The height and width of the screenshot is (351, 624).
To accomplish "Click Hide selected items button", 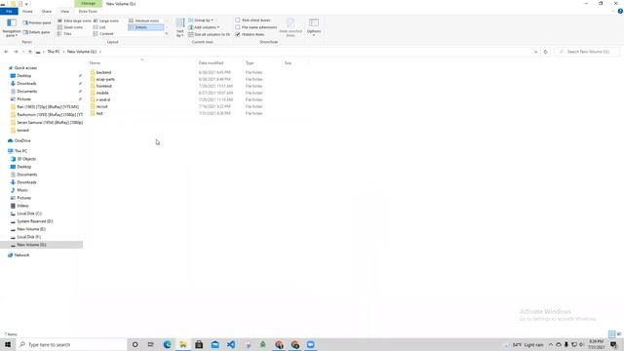I will tap(291, 27).
